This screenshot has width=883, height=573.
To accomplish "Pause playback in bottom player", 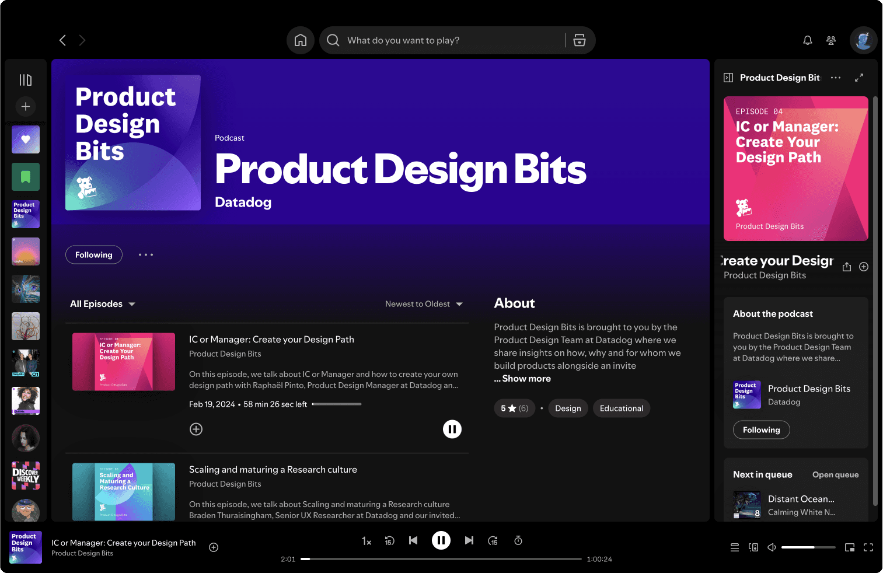I will click(441, 540).
